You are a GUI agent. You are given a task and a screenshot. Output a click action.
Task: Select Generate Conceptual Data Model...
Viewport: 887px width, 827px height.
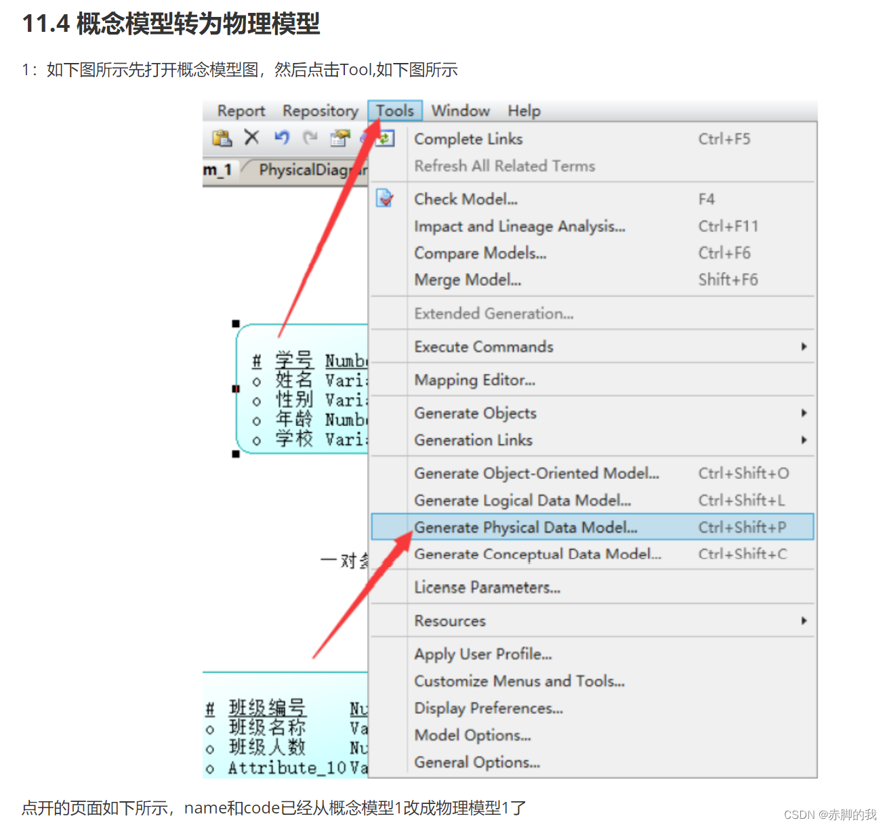[x=592, y=554]
